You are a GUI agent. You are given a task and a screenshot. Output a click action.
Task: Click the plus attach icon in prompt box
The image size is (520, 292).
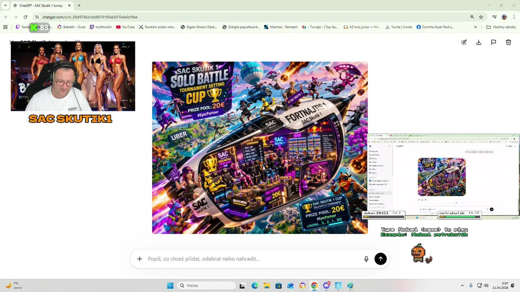[x=139, y=259]
